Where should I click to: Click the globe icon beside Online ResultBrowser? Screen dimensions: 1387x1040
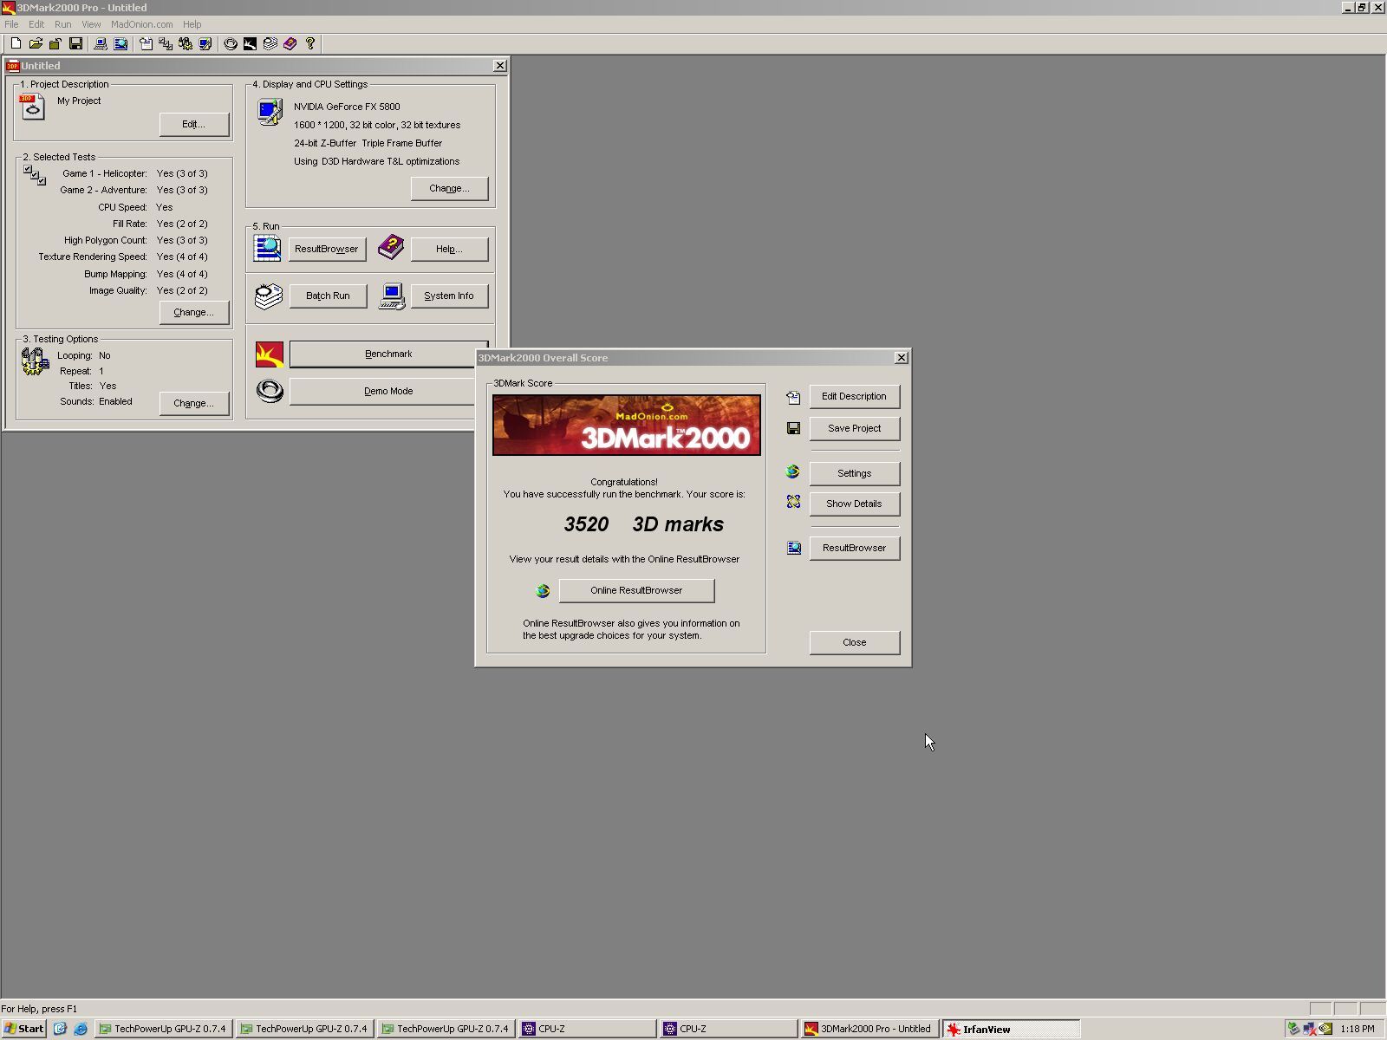click(543, 591)
